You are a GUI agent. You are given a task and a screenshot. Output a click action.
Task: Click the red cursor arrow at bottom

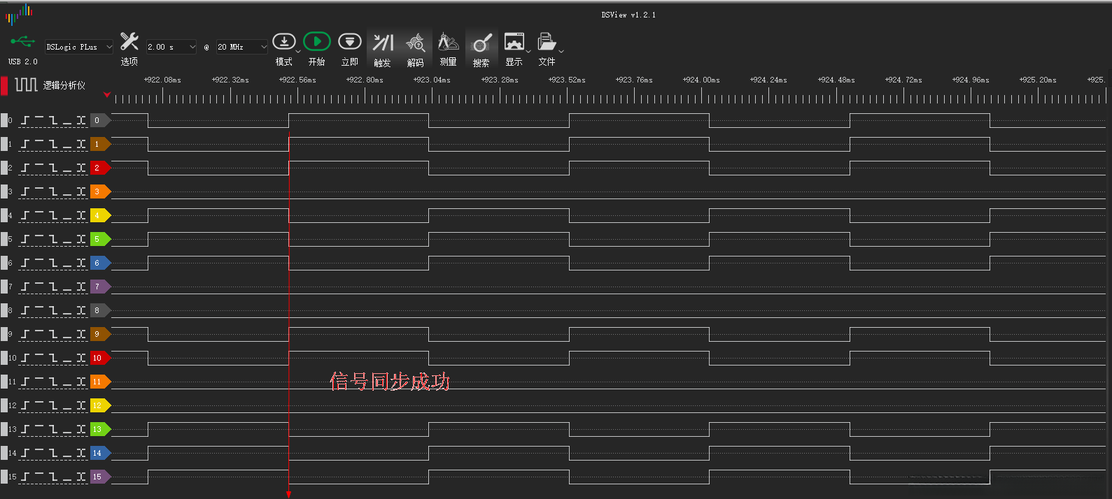288,494
